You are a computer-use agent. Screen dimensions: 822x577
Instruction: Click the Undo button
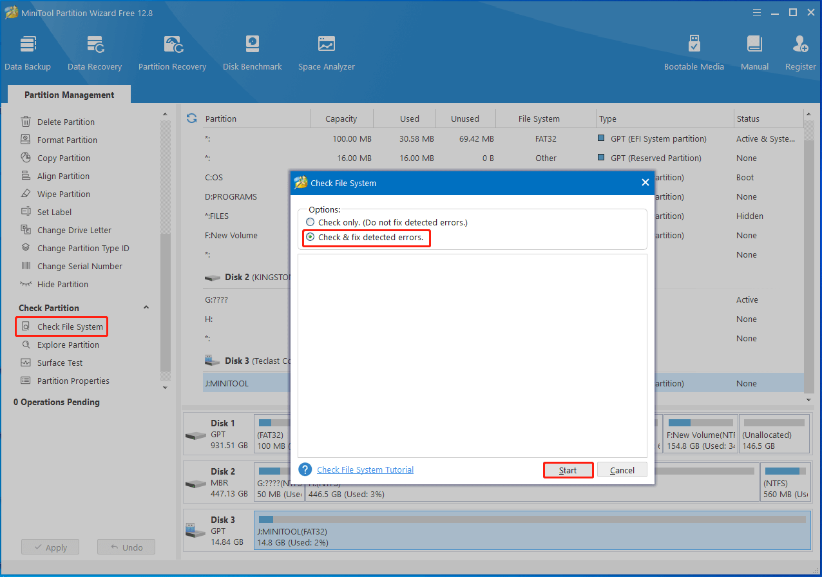click(126, 547)
